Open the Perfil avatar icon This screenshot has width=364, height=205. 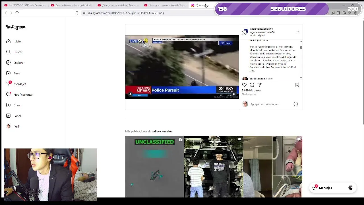8,126
